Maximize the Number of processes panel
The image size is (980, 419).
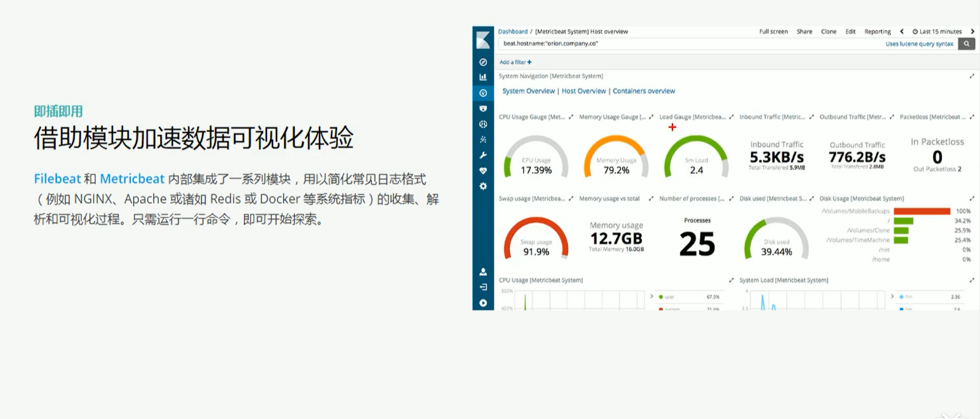[x=731, y=199]
